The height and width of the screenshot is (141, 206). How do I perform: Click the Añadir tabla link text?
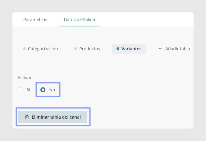(177, 49)
